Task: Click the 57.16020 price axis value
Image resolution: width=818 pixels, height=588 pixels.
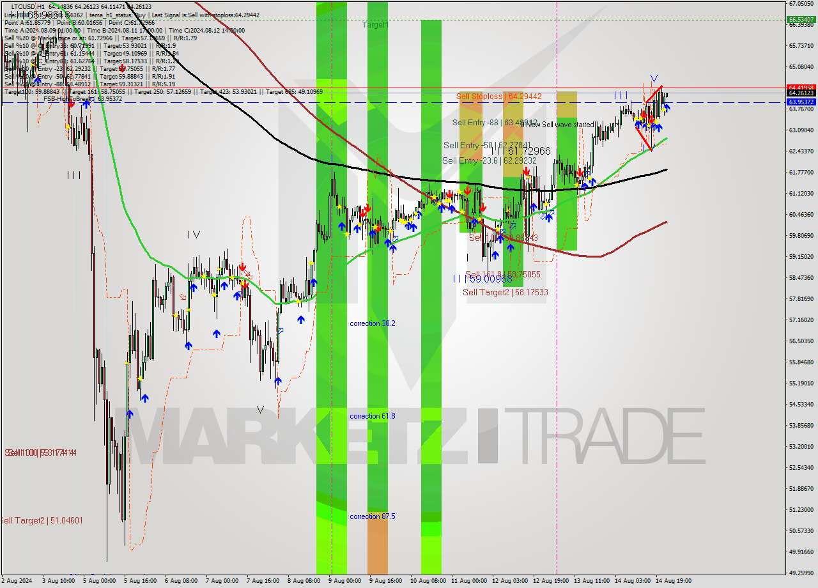Action: [801, 320]
